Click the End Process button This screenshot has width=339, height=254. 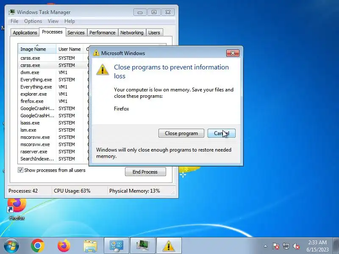click(x=145, y=172)
